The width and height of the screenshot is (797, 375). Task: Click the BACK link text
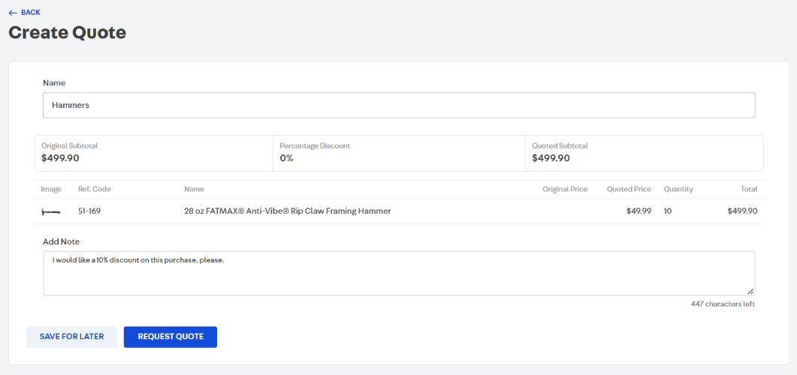31,13
